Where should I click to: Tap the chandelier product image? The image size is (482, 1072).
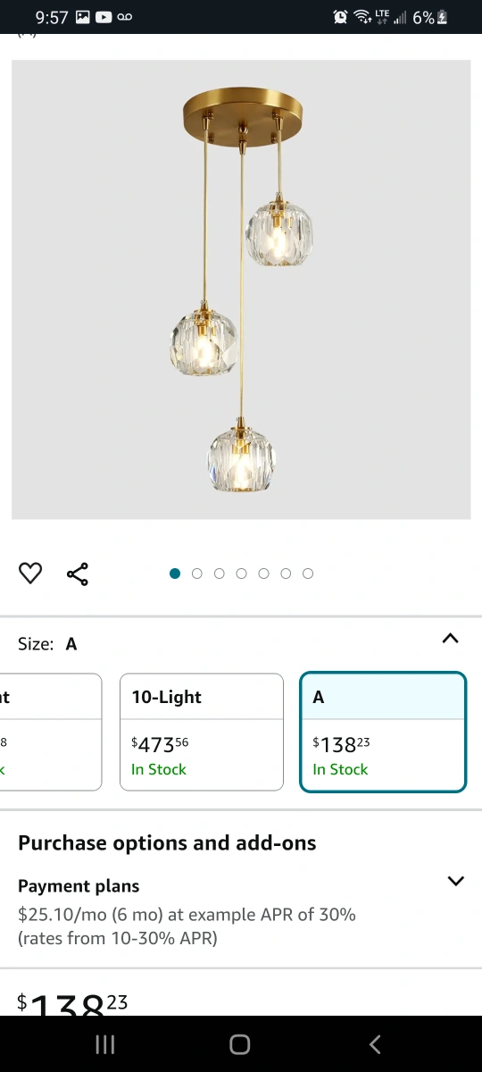pos(241,289)
